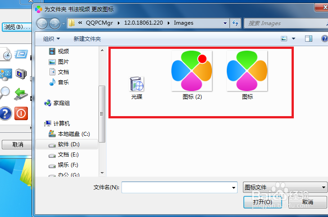Open the 图标文件 file type dropdown
328x217 pixels.
(285, 187)
